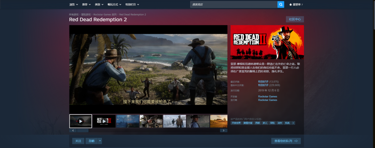Click the magnifier search button

(281, 4)
